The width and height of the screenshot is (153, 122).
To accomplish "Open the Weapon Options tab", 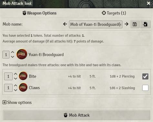I will (39, 13).
